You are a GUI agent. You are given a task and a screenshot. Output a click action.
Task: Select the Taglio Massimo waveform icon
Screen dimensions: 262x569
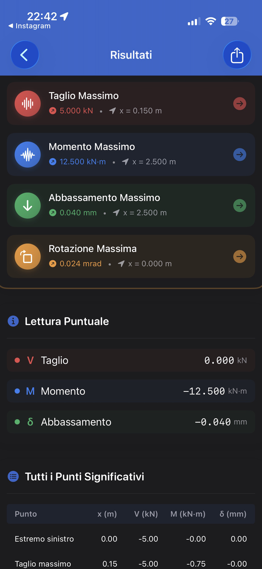point(27,103)
